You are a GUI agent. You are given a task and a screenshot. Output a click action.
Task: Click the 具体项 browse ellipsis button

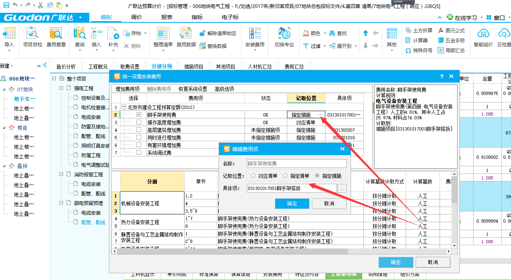click(x=342, y=188)
